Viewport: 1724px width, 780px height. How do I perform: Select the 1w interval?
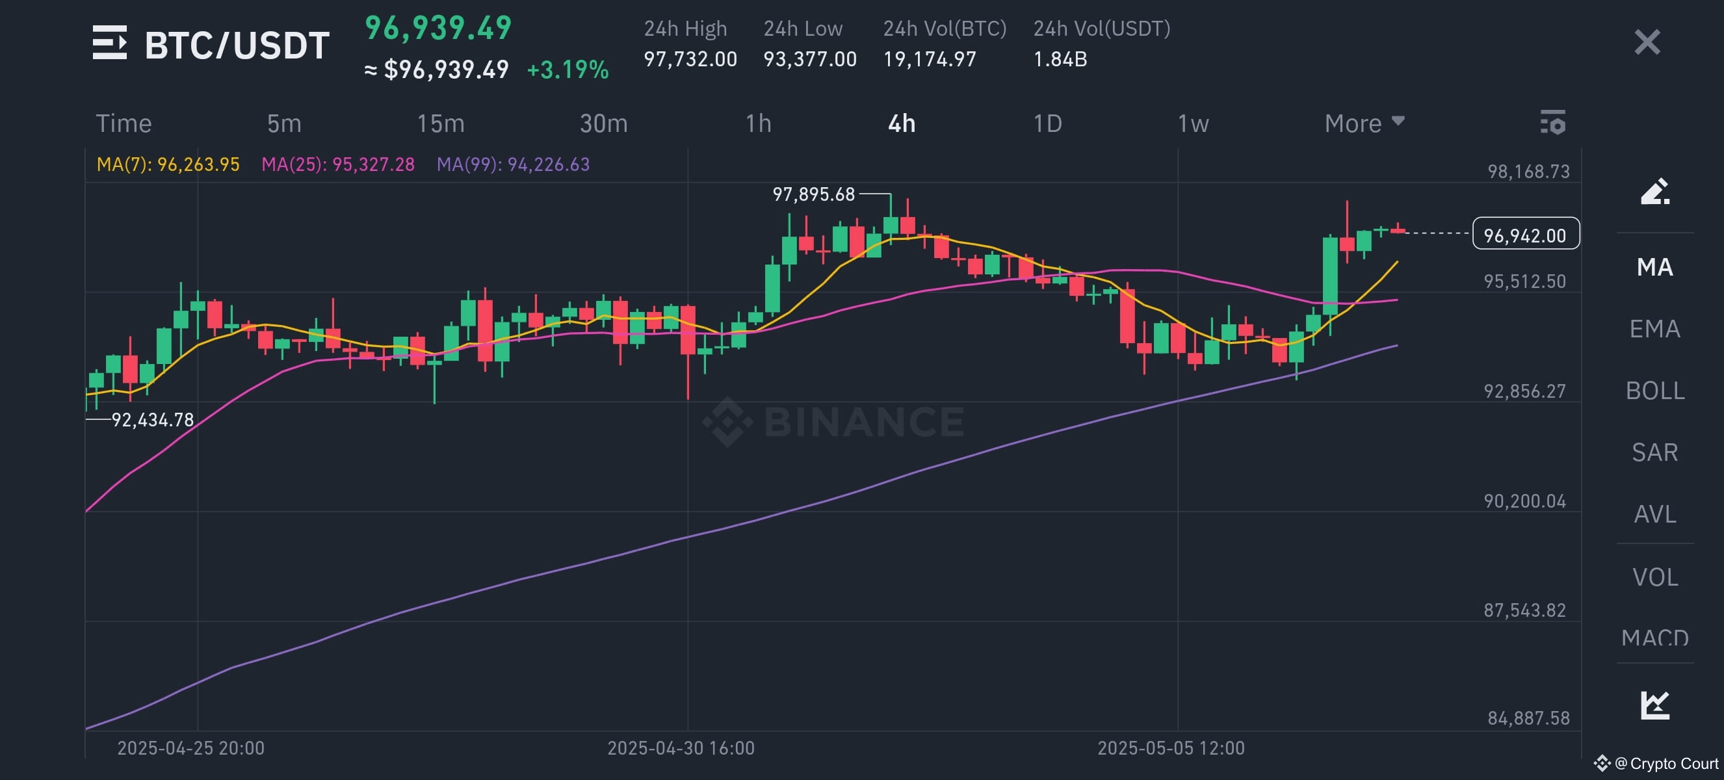[1193, 123]
